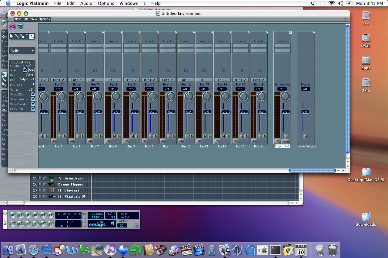Select the Eraser tool in Environment toolbox
388x258 pixels.
[22, 36]
